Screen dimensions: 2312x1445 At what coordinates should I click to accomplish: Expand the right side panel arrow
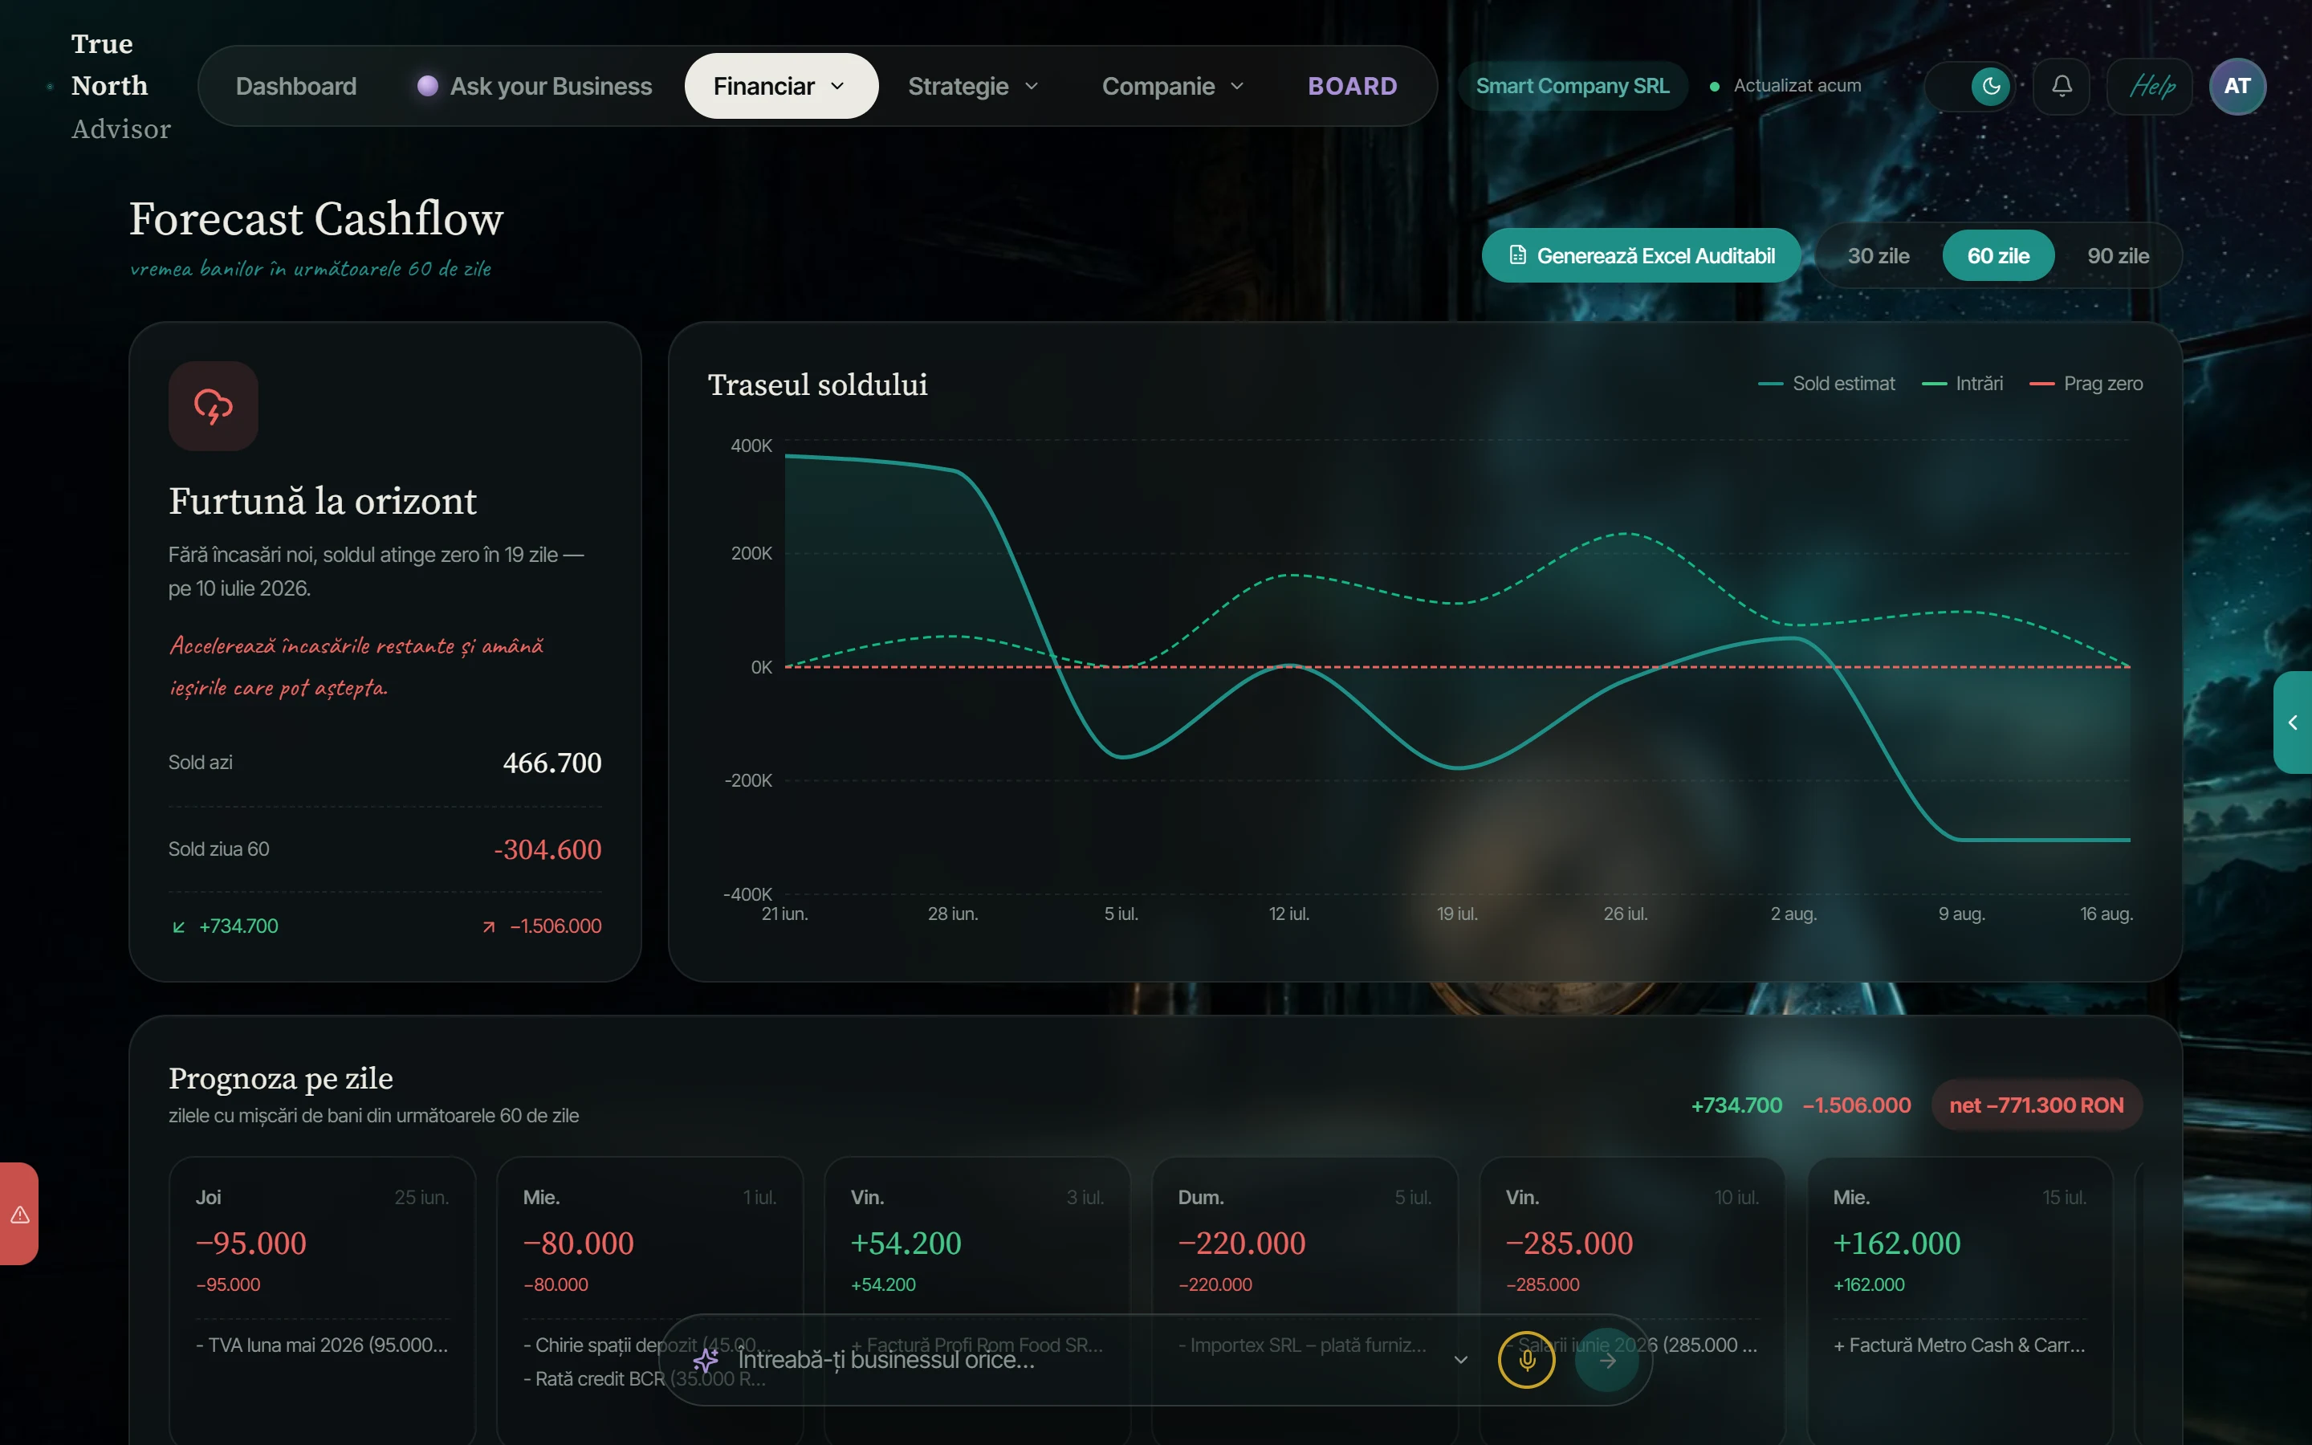click(2293, 722)
